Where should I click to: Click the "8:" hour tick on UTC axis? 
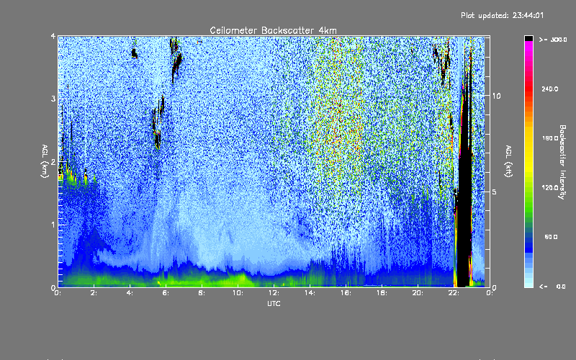202,293
